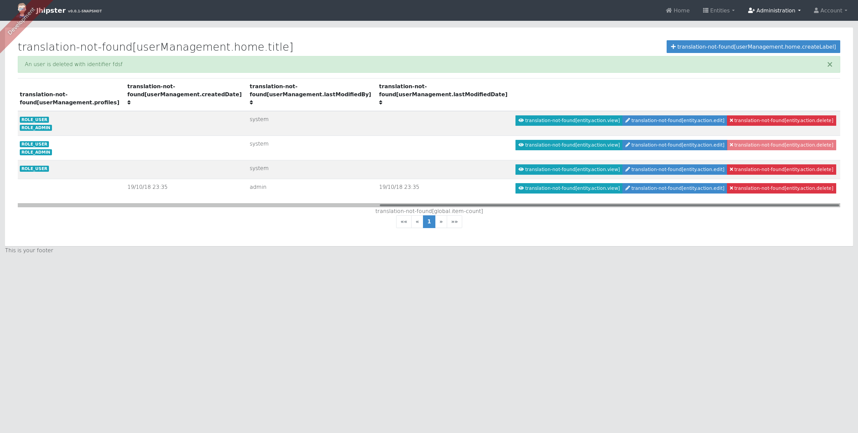The width and height of the screenshot is (858, 433).
Task: View first user row with eye icon
Action: point(569,120)
